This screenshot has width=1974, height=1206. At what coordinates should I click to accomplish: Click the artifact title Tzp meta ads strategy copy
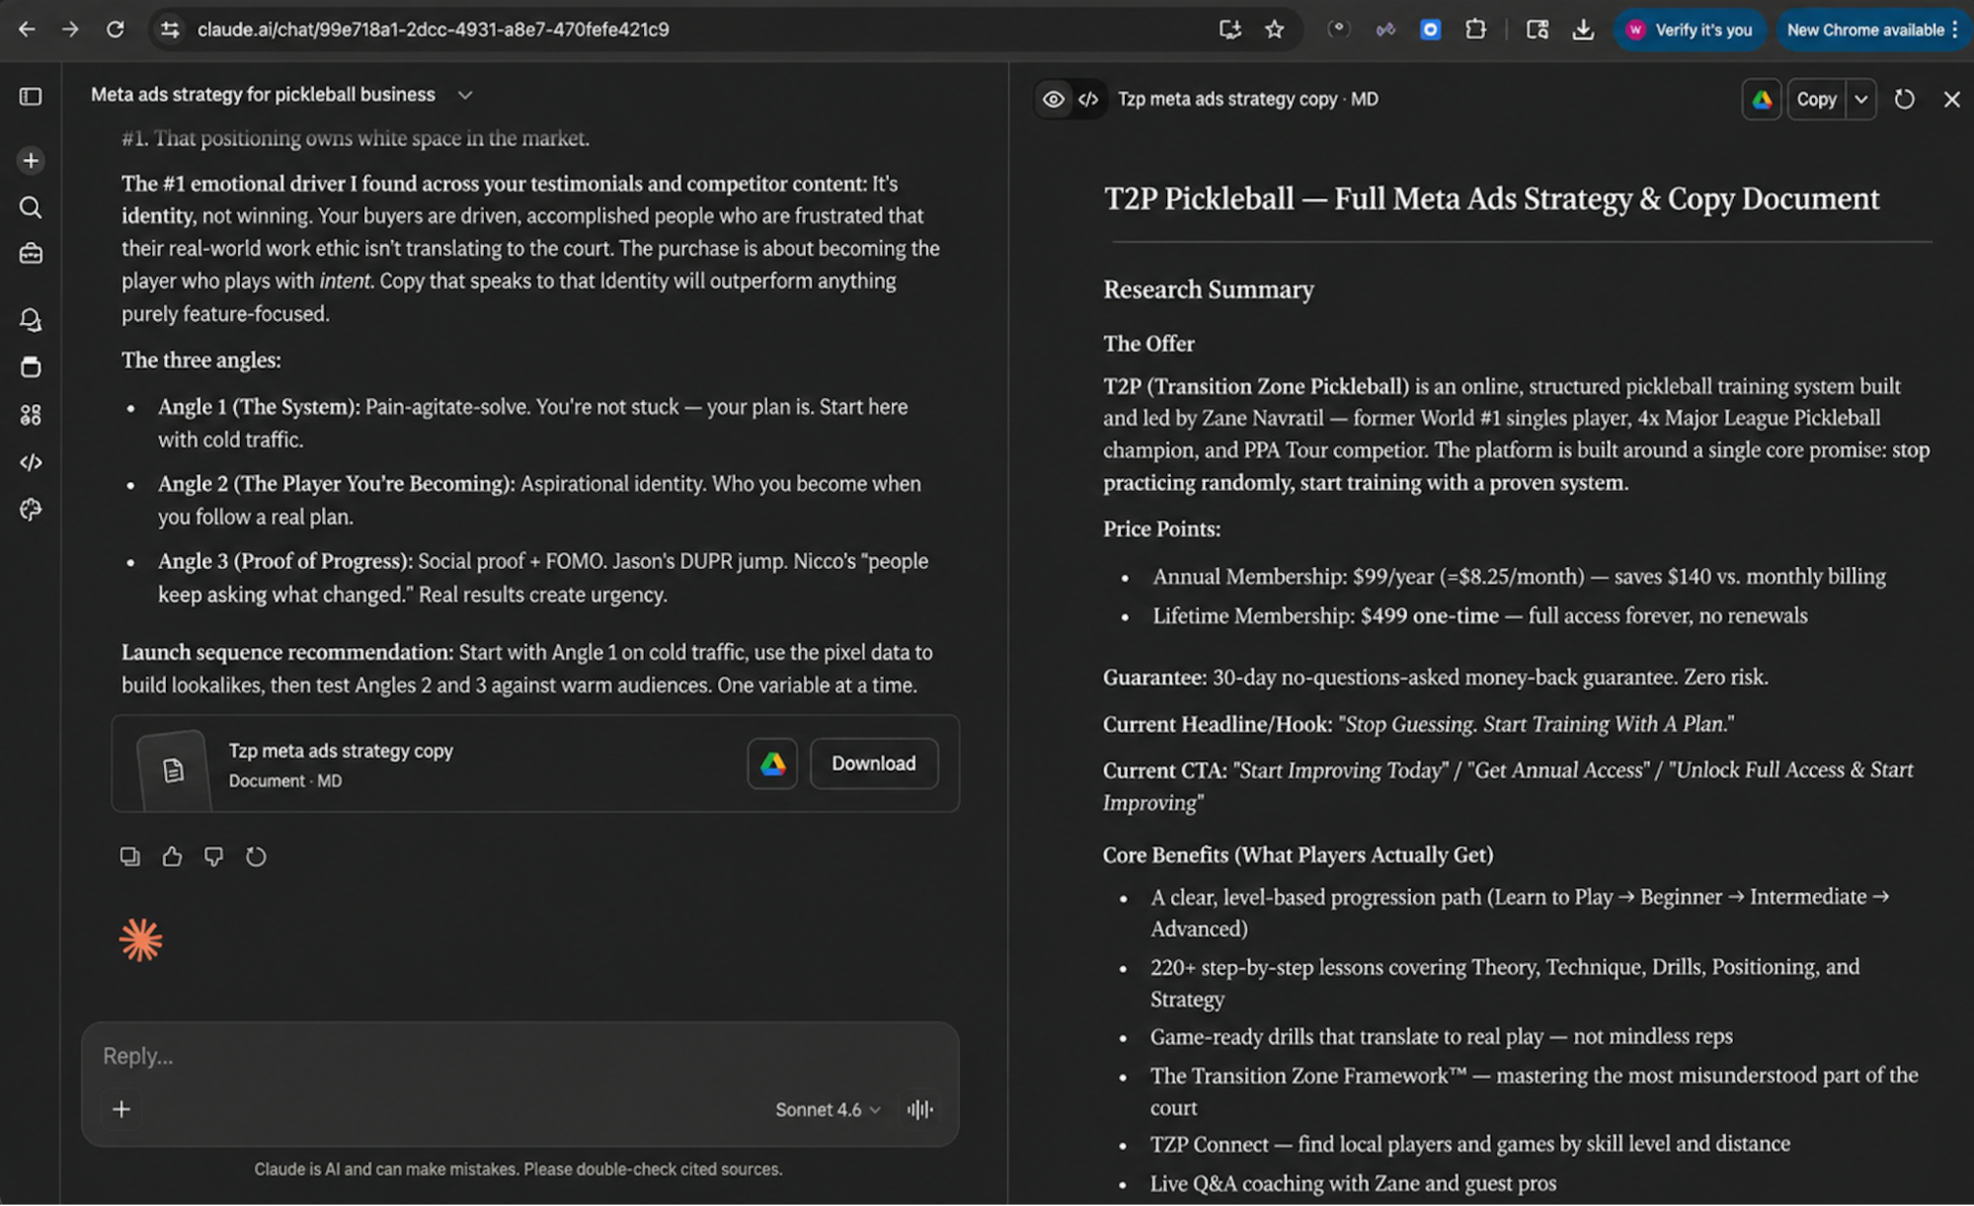tap(1247, 99)
